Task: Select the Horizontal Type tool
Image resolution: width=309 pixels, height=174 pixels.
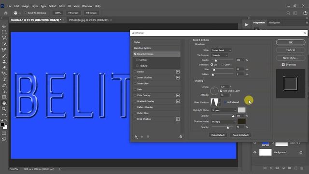Action: pyautogui.click(x=4, y=79)
